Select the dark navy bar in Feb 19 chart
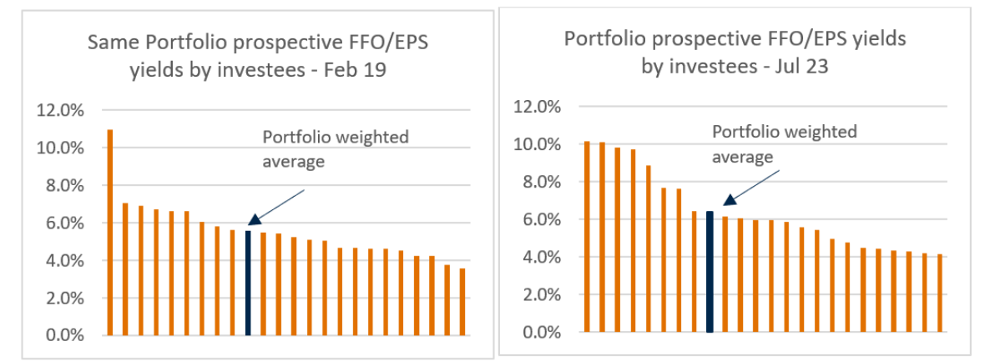 coord(248,283)
